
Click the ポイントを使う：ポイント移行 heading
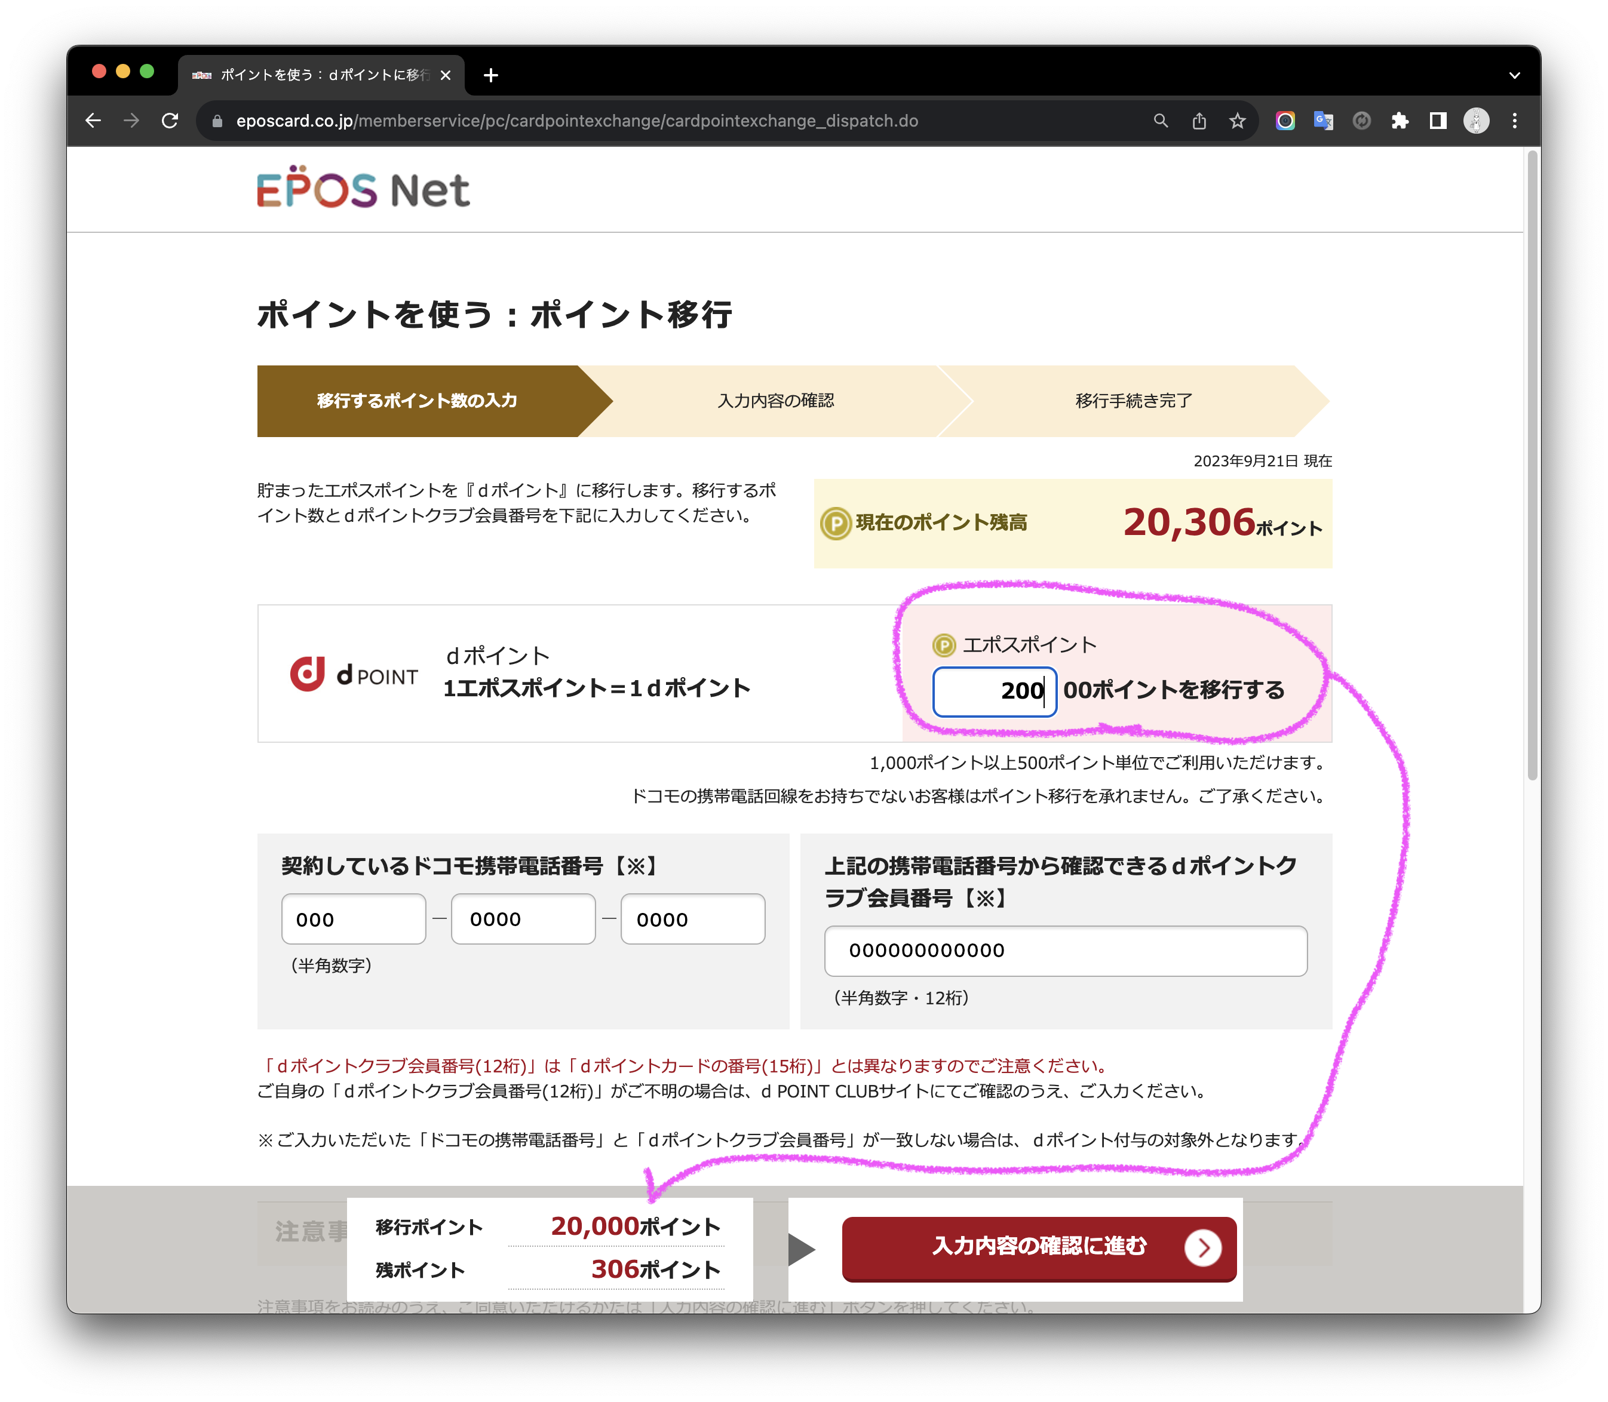coord(495,315)
